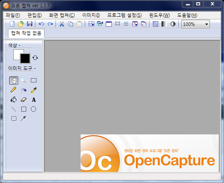Screen dimensions: 224x183
Task: Open the 파일(F) menu
Action: pos(13,15)
